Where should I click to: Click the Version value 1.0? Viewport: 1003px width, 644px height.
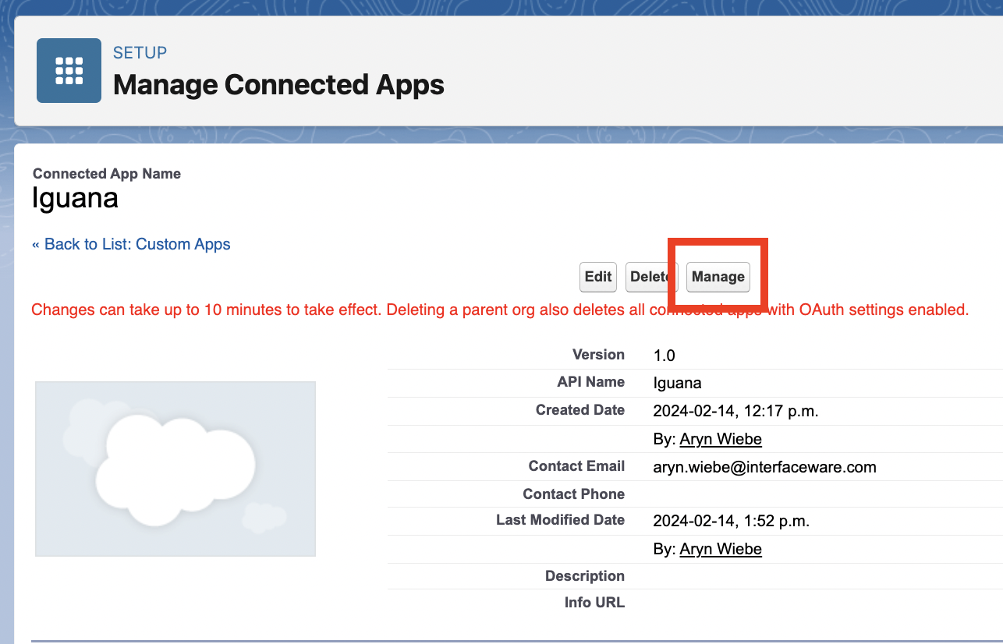(x=664, y=356)
